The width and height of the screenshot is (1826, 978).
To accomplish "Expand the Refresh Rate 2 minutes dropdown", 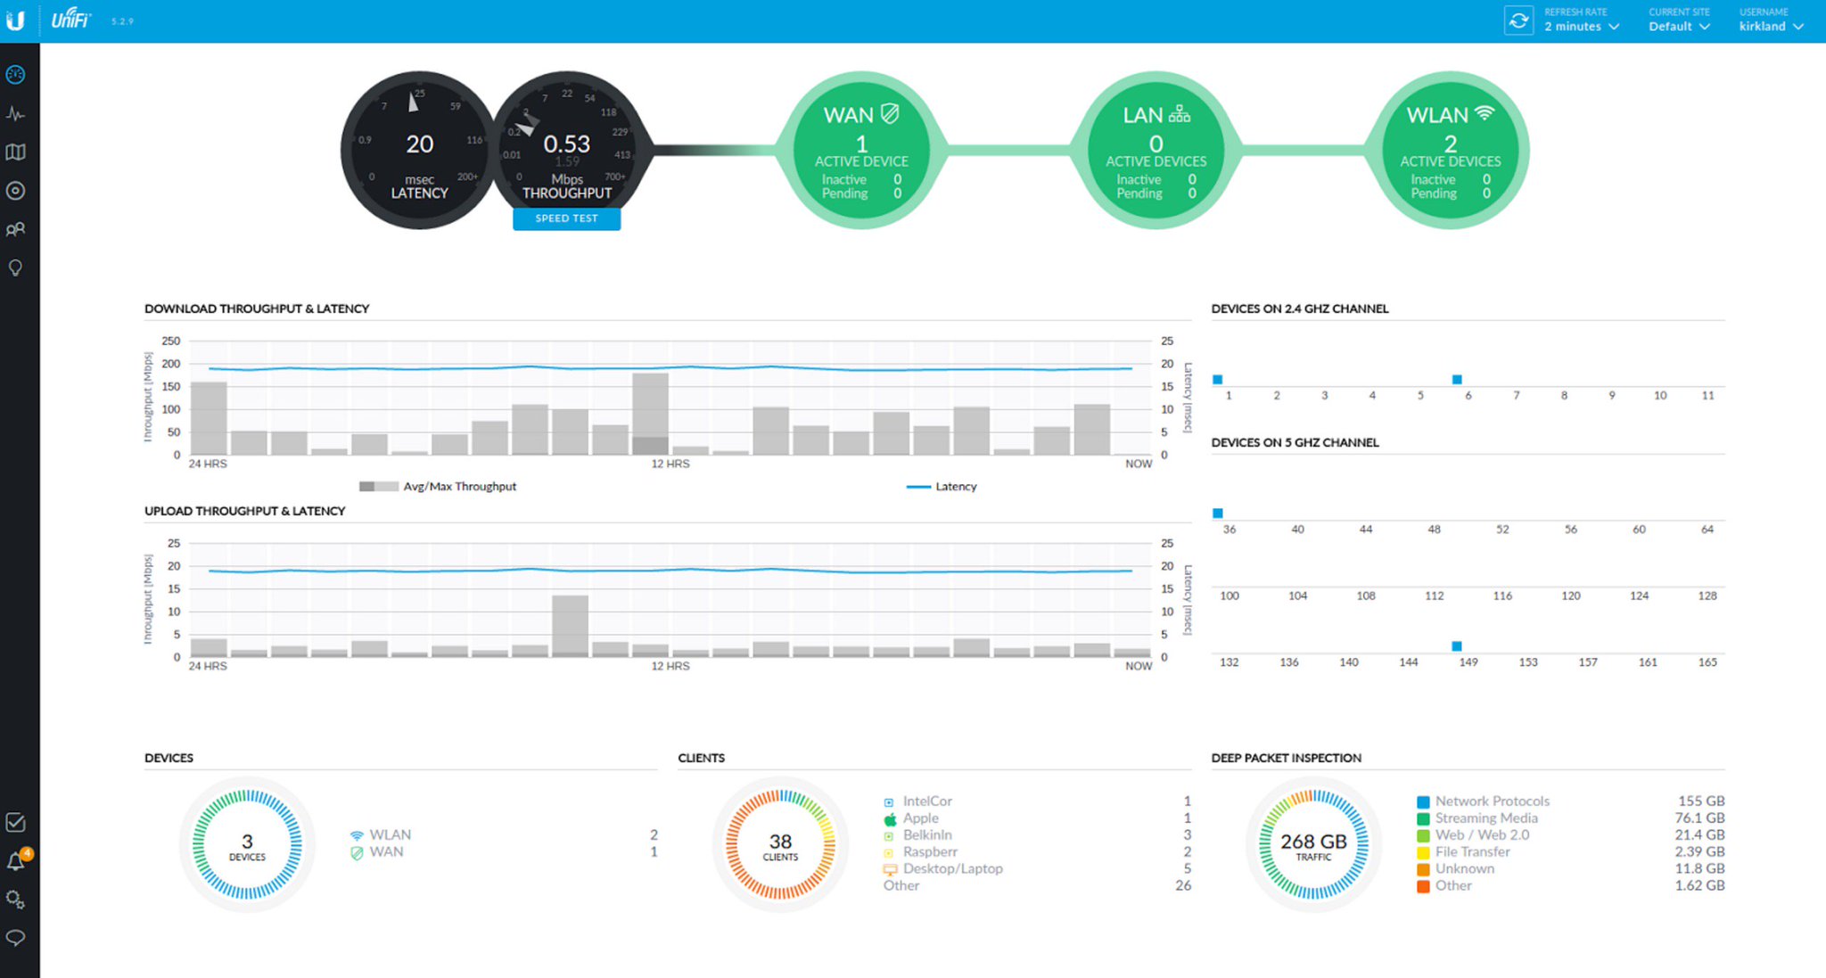I will pyautogui.click(x=1582, y=27).
